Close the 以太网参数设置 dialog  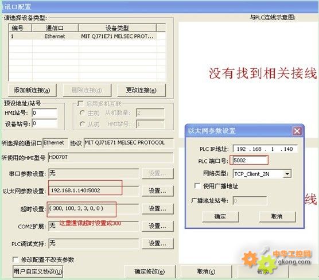(x=297, y=131)
